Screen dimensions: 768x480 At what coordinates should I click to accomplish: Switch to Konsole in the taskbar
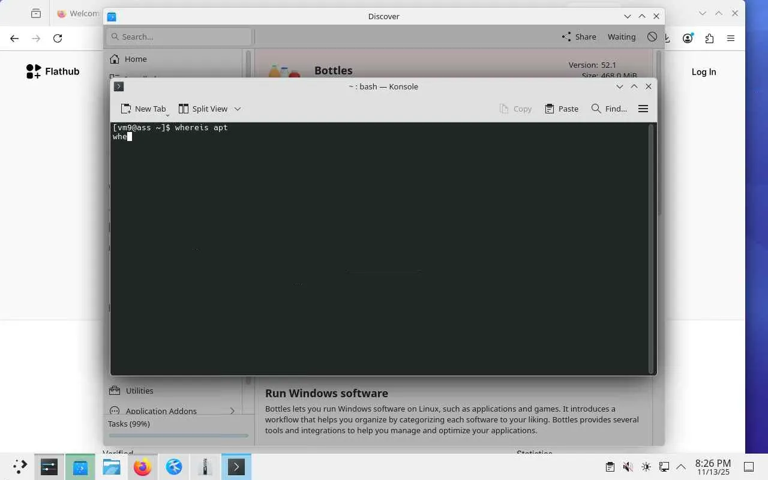[x=236, y=466]
